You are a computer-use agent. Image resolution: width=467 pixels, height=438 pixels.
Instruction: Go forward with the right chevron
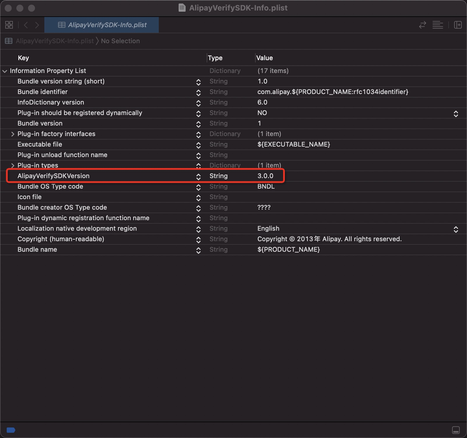[37, 25]
